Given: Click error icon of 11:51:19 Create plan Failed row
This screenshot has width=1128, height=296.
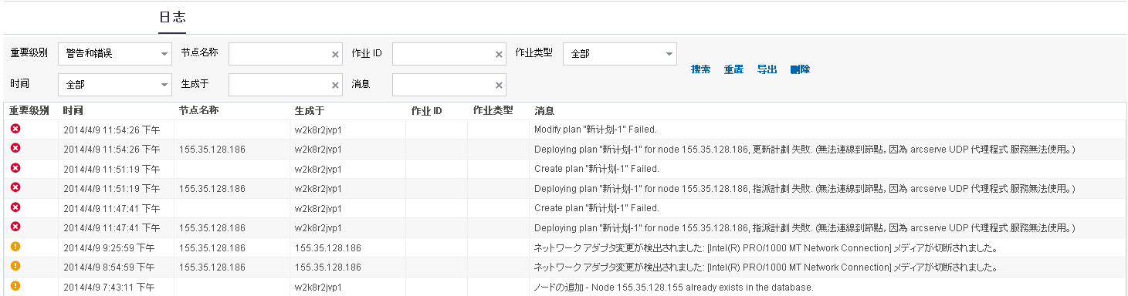Looking at the screenshot, I should (x=15, y=168).
